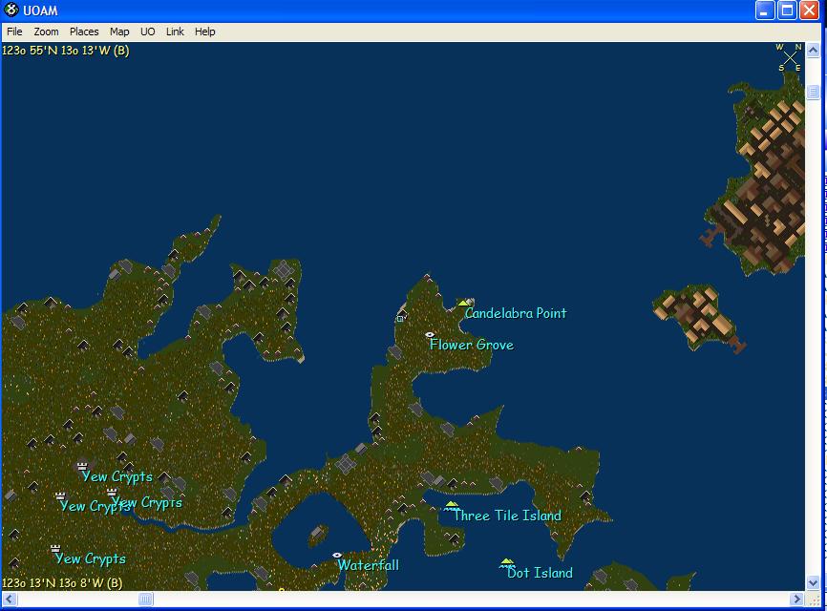Open the File menu
The image size is (827, 611).
point(14,32)
